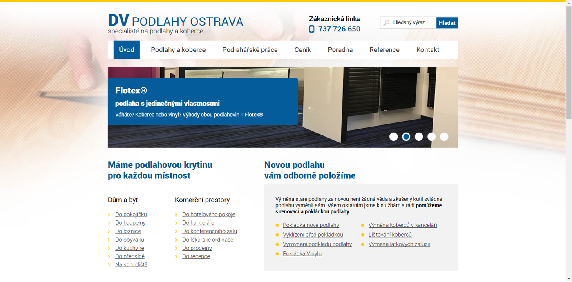
Task: Select the first slider dot
Action: click(x=393, y=137)
